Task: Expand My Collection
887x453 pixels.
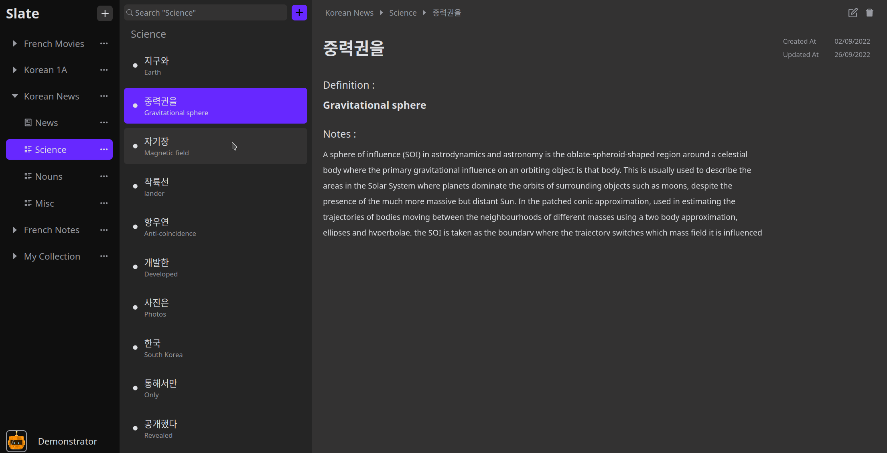Action: 14,256
